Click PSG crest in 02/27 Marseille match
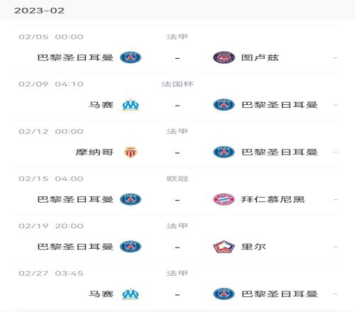This screenshot has width=355, height=312. (x=224, y=294)
